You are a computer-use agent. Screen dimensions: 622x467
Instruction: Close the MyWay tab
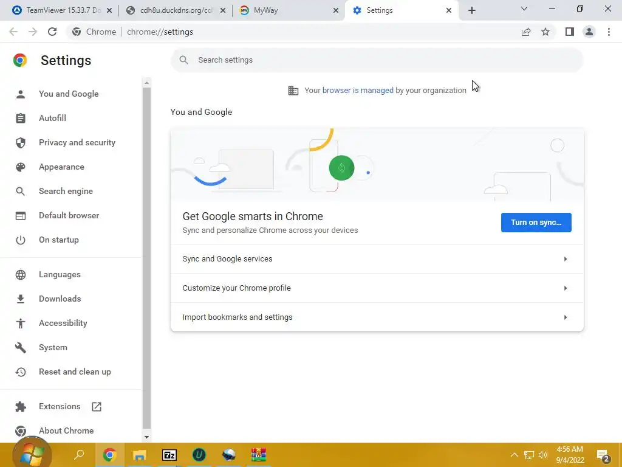(x=335, y=10)
